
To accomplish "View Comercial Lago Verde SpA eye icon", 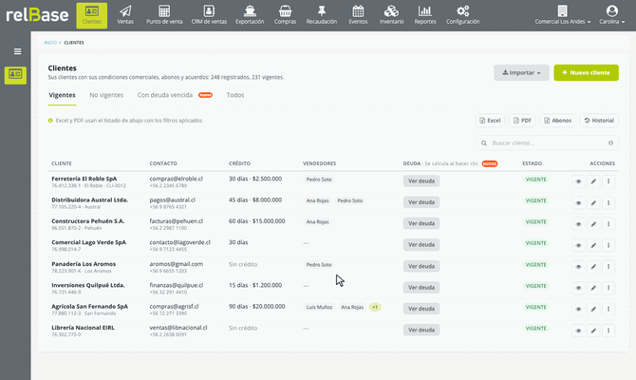I will 578,245.
